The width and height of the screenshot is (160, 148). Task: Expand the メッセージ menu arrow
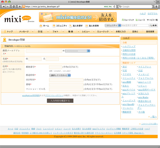[x=33, y=32]
